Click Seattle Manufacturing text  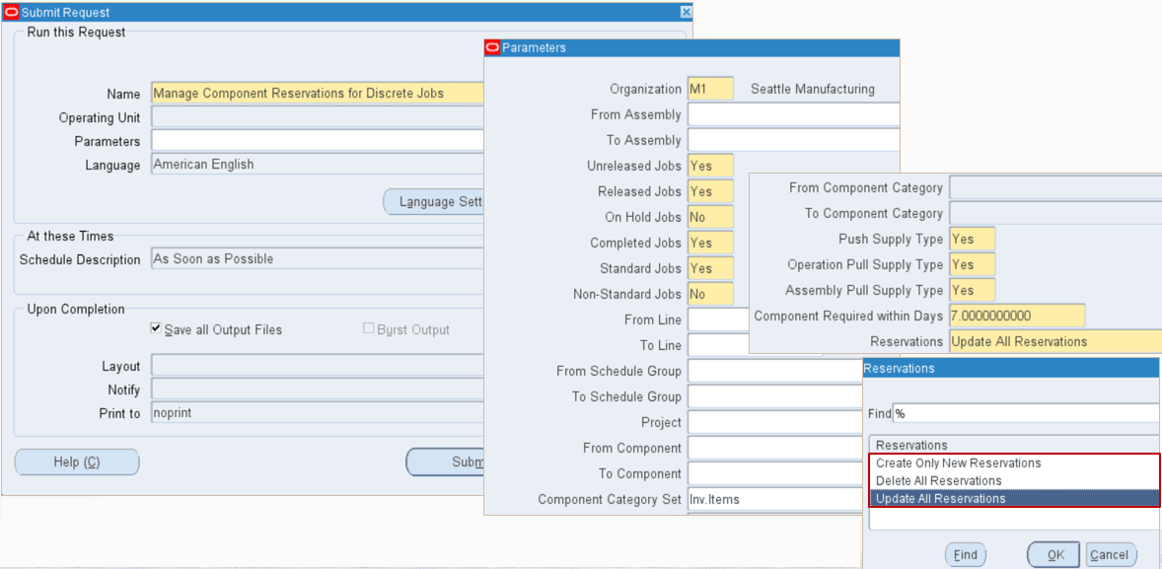pos(812,90)
